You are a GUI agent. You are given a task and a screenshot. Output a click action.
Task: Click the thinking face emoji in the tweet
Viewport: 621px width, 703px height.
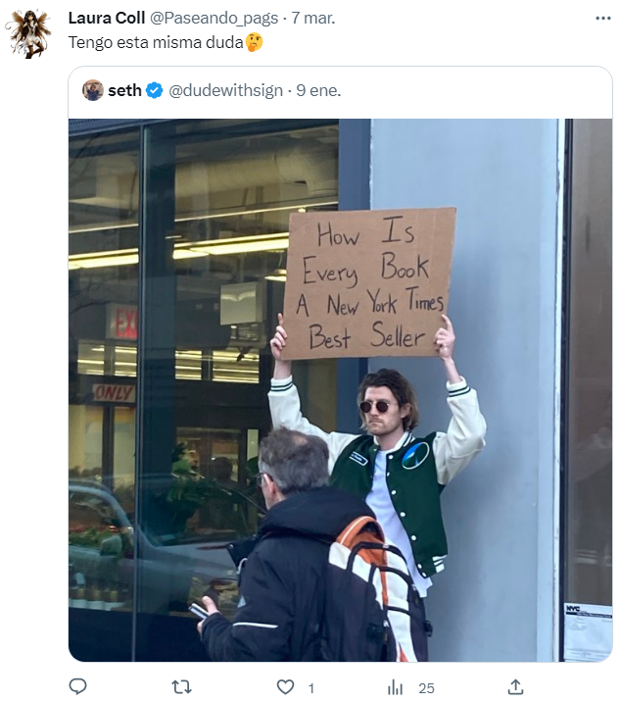[x=254, y=42]
